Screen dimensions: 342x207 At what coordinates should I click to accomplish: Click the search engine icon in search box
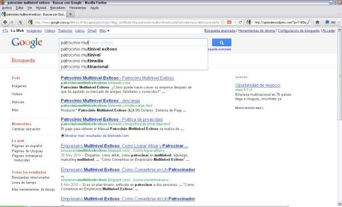click(248, 22)
